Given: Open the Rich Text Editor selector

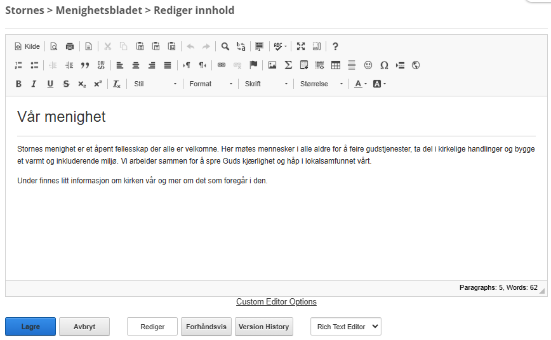Looking at the screenshot, I should (346, 327).
